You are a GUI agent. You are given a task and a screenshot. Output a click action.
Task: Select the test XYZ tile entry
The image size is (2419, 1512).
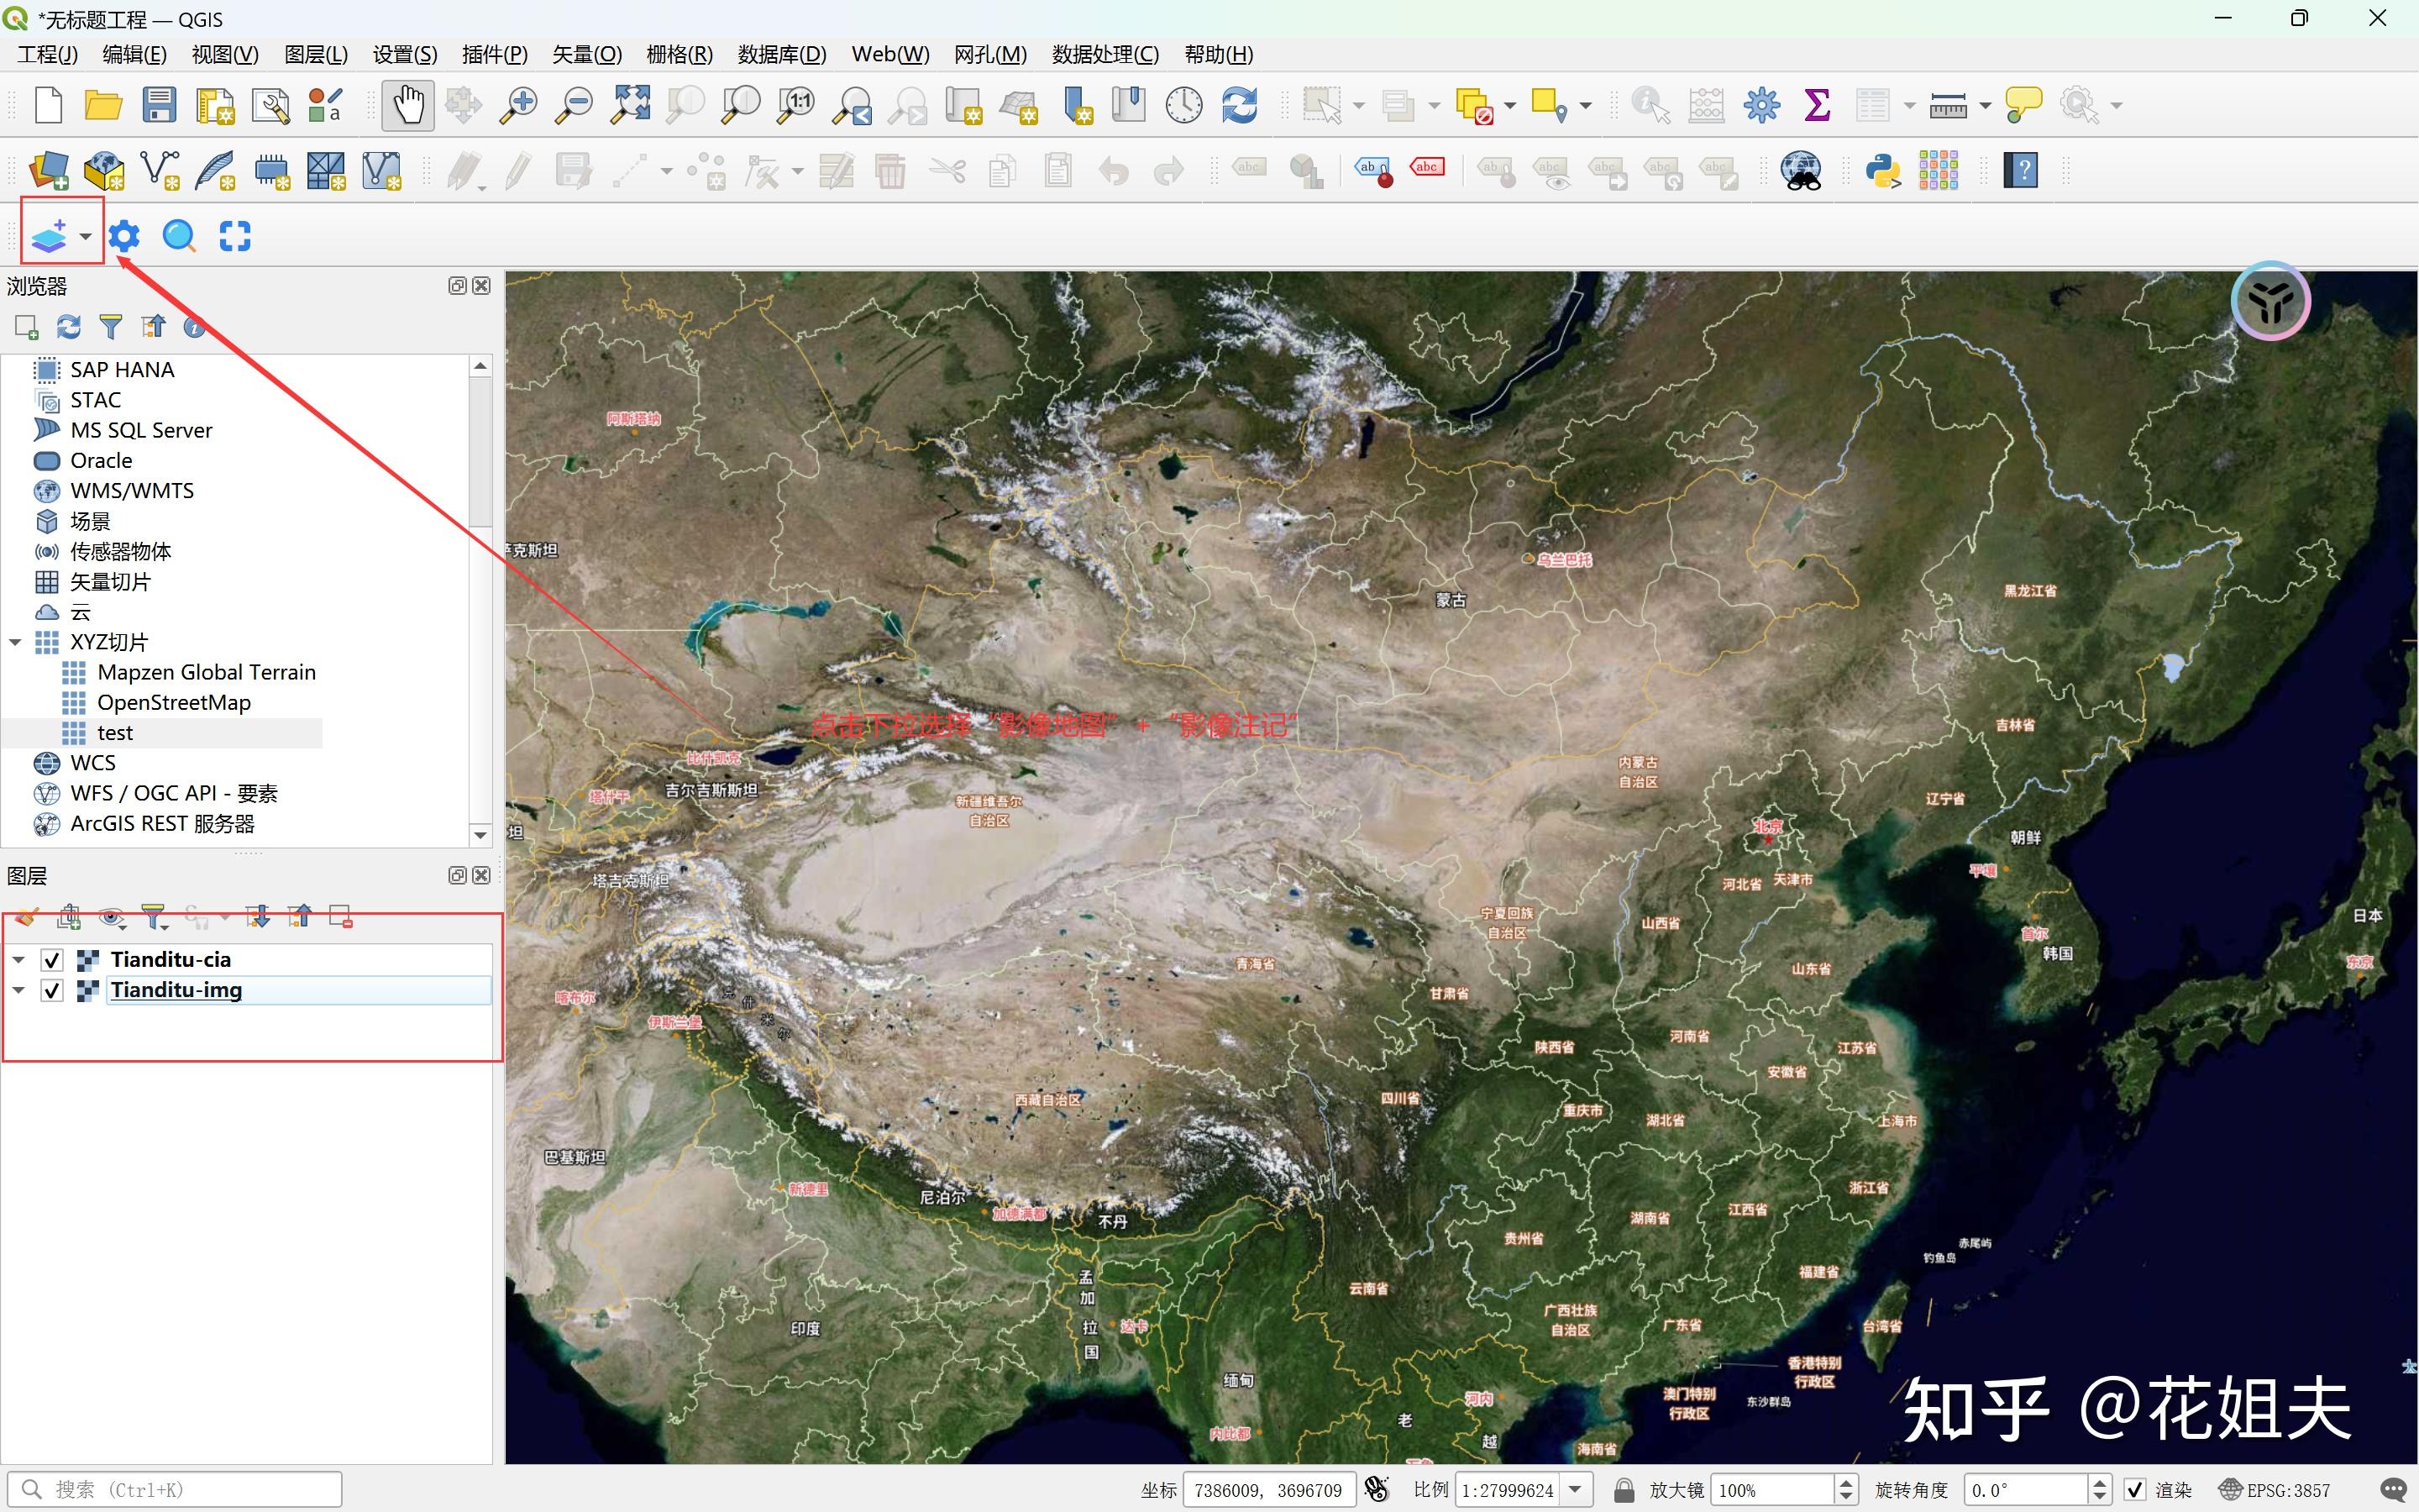tap(115, 733)
